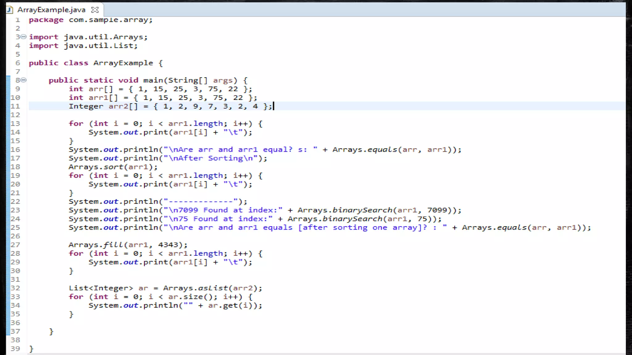This screenshot has width=632, height=355.
Task: Click the sort method call on line 18
Action: 113,167
